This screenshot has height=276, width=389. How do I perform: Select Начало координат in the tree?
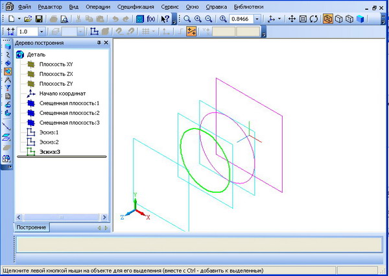point(62,94)
